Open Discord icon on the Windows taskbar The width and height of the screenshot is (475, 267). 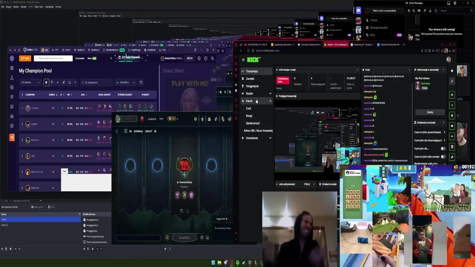coord(225,263)
